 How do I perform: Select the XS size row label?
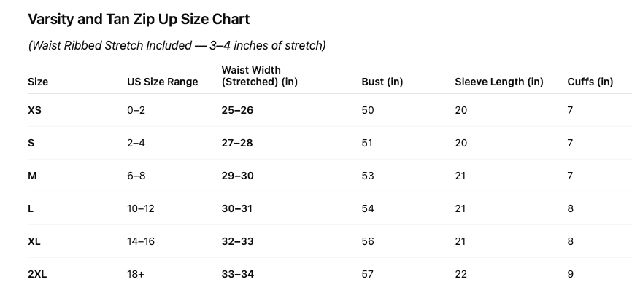(34, 110)
